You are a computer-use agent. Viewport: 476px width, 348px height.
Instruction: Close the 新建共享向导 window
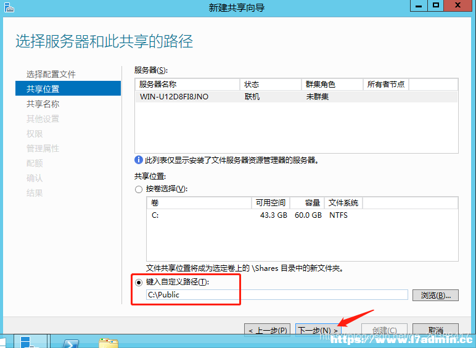458,6
